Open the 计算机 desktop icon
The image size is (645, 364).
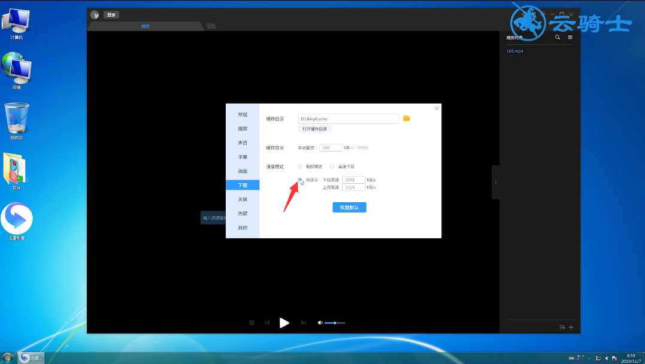click(x=16, y=24)
